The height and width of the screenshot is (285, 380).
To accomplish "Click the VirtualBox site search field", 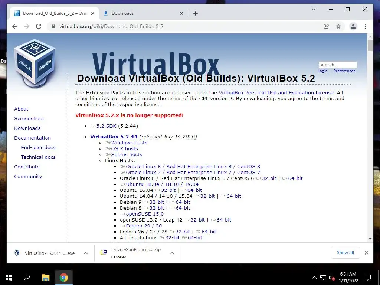I will [x=338, y=65].
